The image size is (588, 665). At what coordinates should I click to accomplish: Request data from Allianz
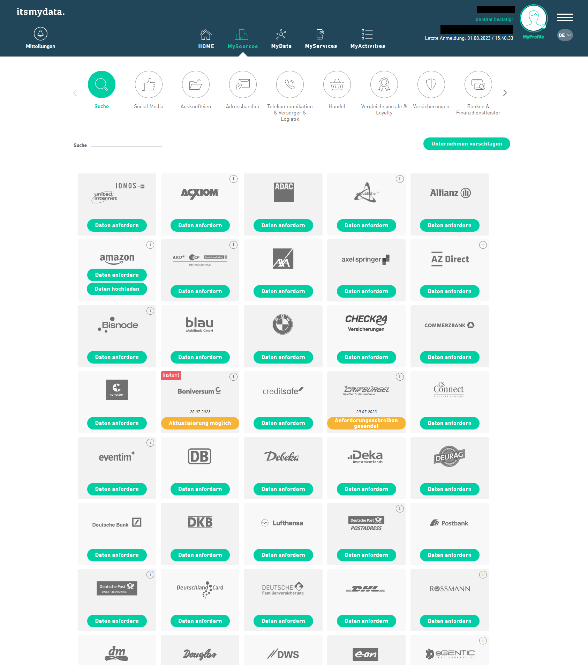pyautogui.click(x=450, y=225)
